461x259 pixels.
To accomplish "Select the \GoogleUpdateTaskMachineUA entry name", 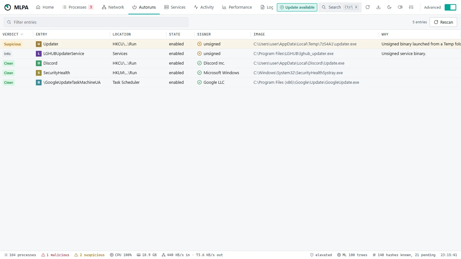I will 72,82.
